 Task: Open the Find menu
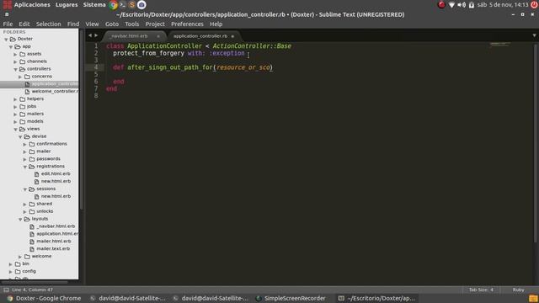[x=73, y=24]
